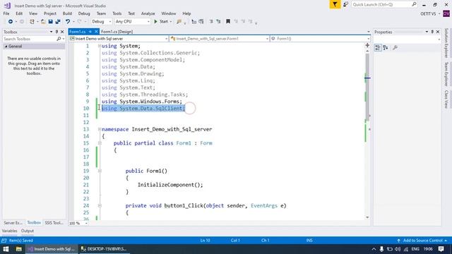Open the member dropdown showing Form1()
The image size is (452, 254).
point(320,39)
